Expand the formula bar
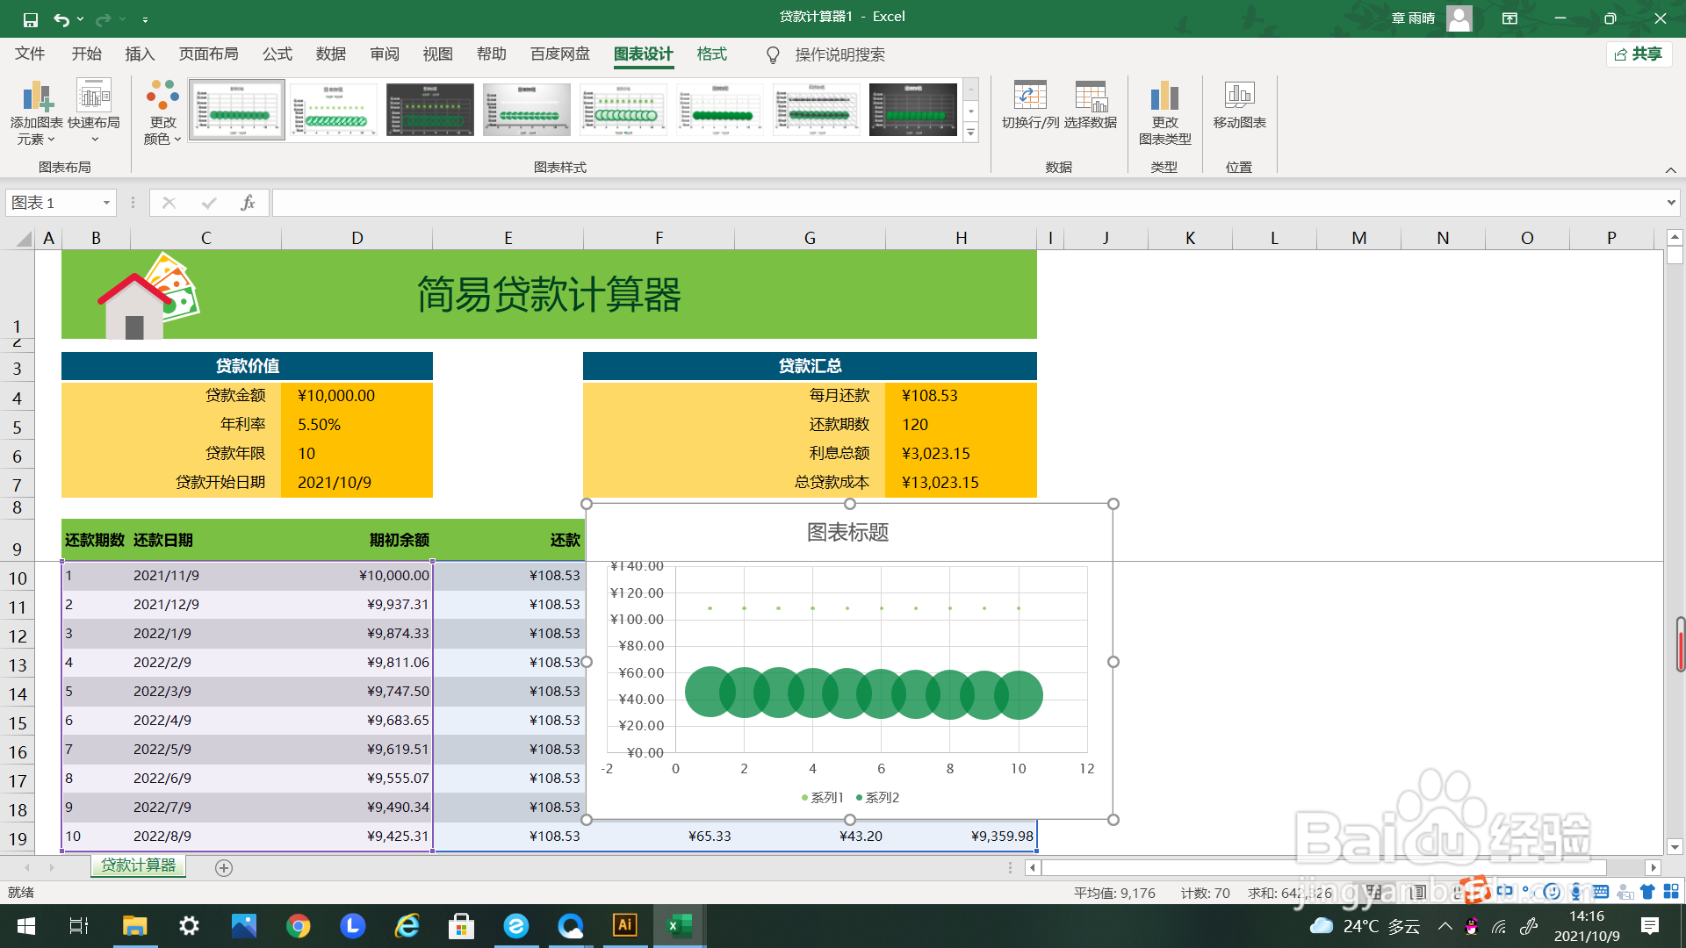This screenshot has width=1686, height=948. (x=1670, y=203)
